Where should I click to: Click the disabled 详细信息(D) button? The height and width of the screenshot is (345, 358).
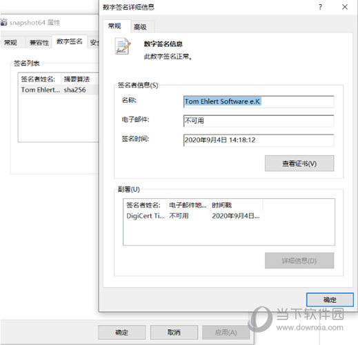point(299,261)
